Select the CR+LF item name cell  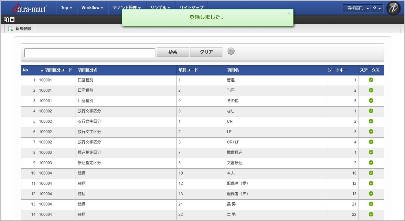tap(276, 142)
